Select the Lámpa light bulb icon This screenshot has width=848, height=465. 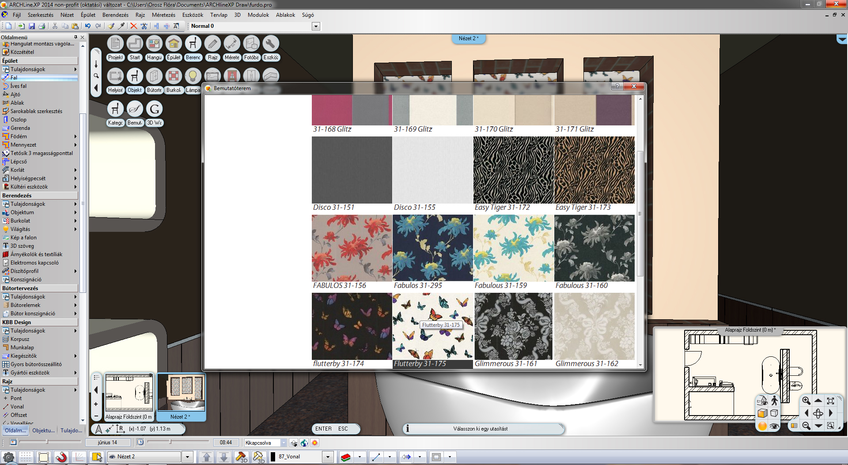(193, 76)
